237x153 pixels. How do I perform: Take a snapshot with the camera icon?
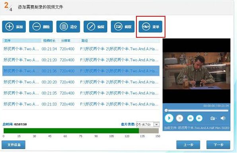213,118
